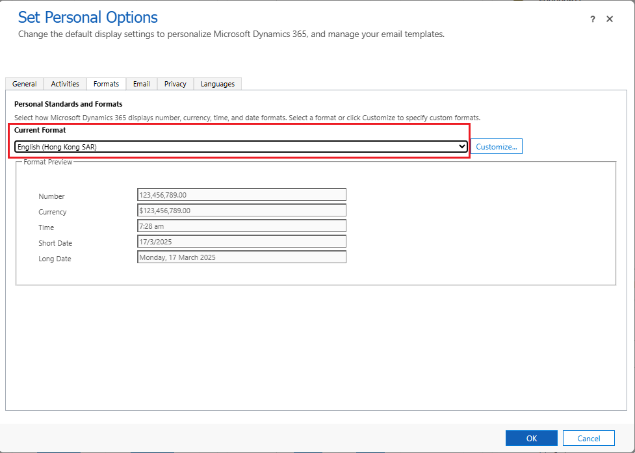Click the Format Preview group label
635x453 pixels.
coord(48,162)
